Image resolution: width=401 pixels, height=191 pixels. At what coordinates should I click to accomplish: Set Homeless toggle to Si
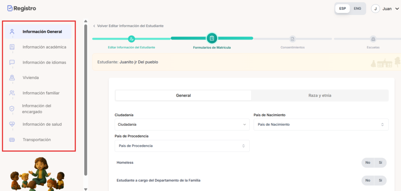click(x=380, y=162)
